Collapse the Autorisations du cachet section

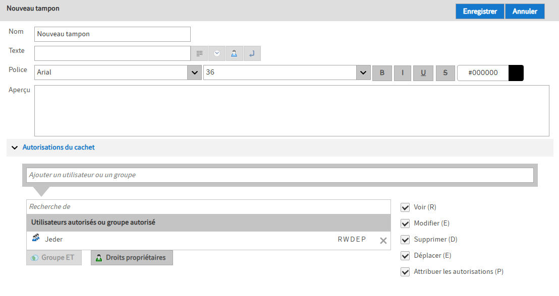[x=14, y=148]
